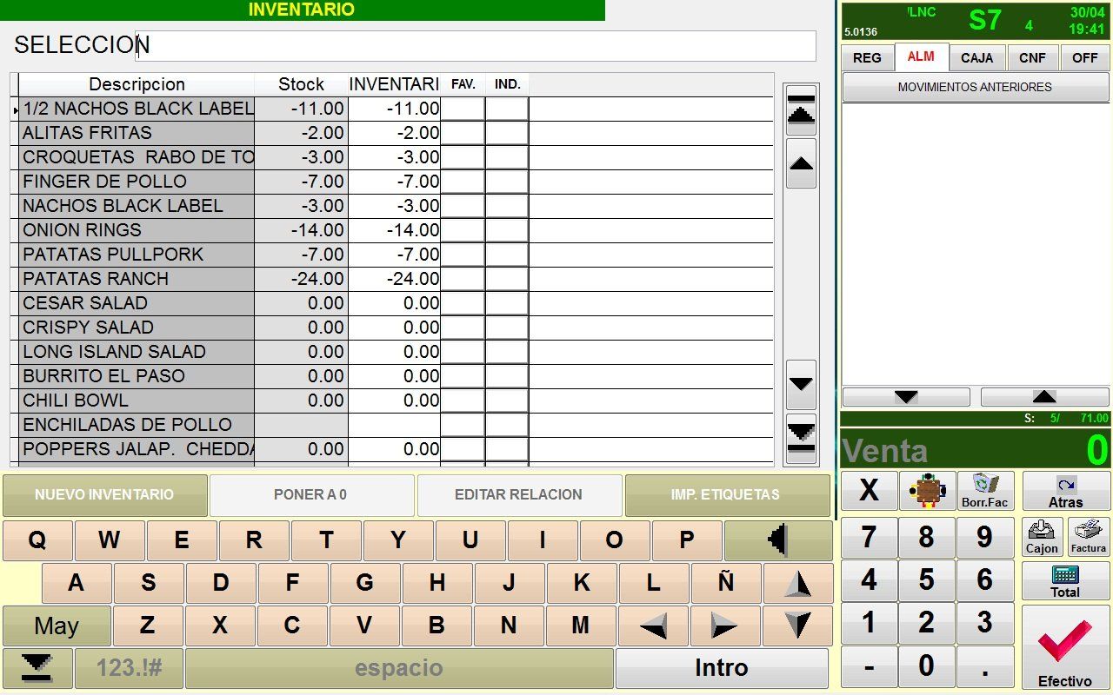Jump to the bottom of the inventory list
The height and width of the screenshot is (695, 1113).
801,438
